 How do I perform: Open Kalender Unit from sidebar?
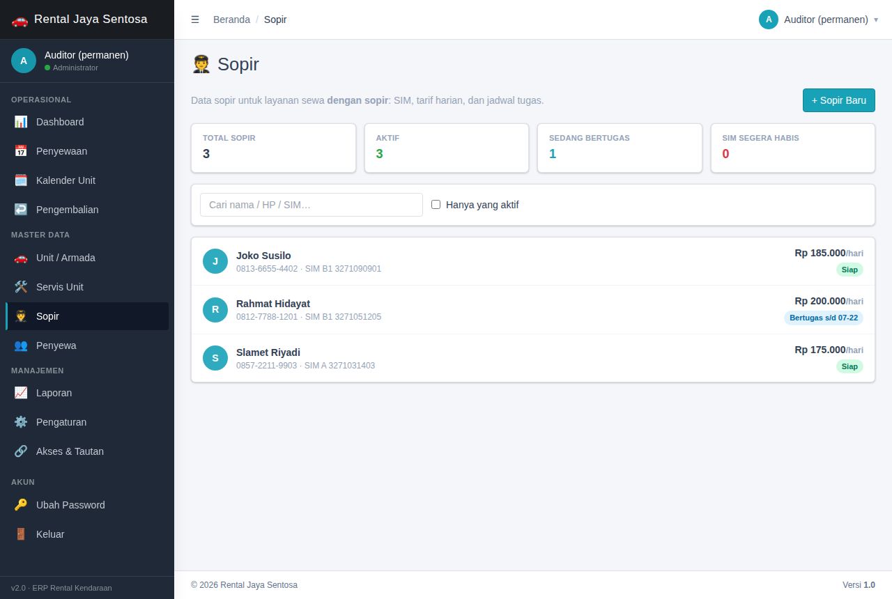(87, 180)
